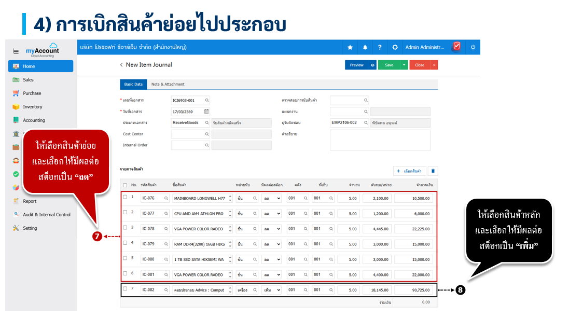Click the power logout icon
Screen dimensions: 569x319
coord(473,47)
